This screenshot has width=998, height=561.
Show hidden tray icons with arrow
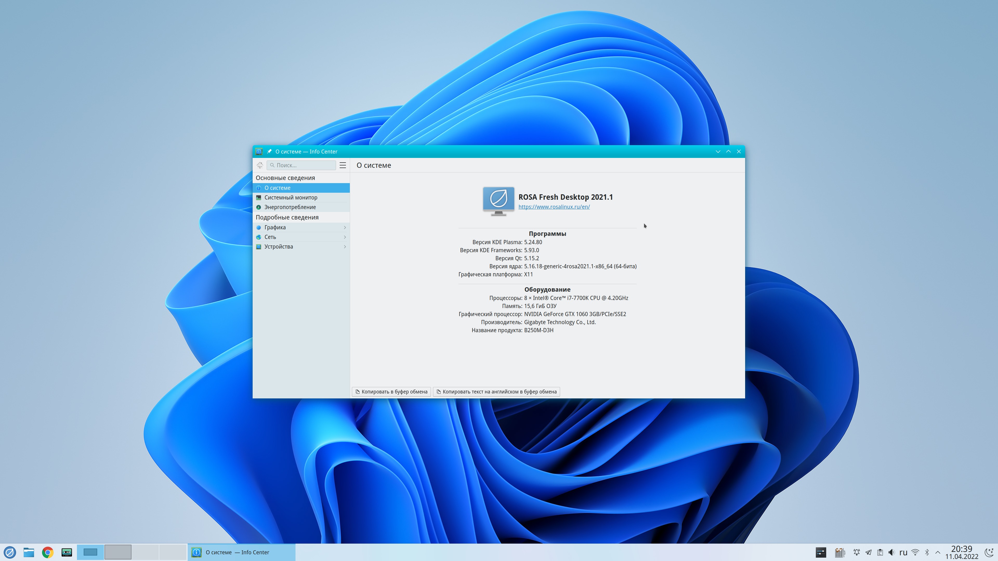point(938,552)
